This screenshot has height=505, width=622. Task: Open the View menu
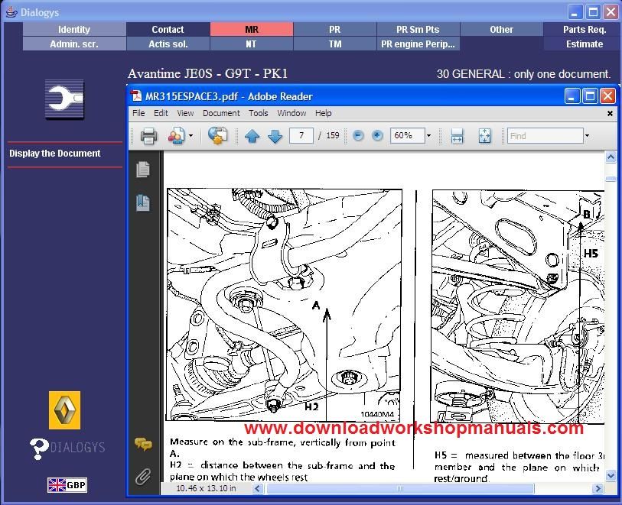[x=185, y=113]
